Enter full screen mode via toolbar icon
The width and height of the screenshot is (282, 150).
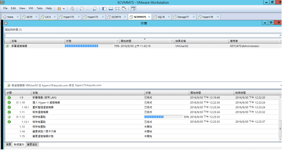pyautogui.click(x=117, y=8)
